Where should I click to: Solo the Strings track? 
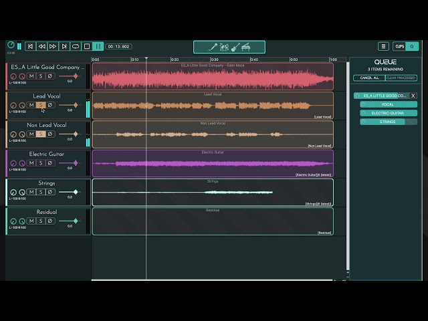click(x=41, y=192)
